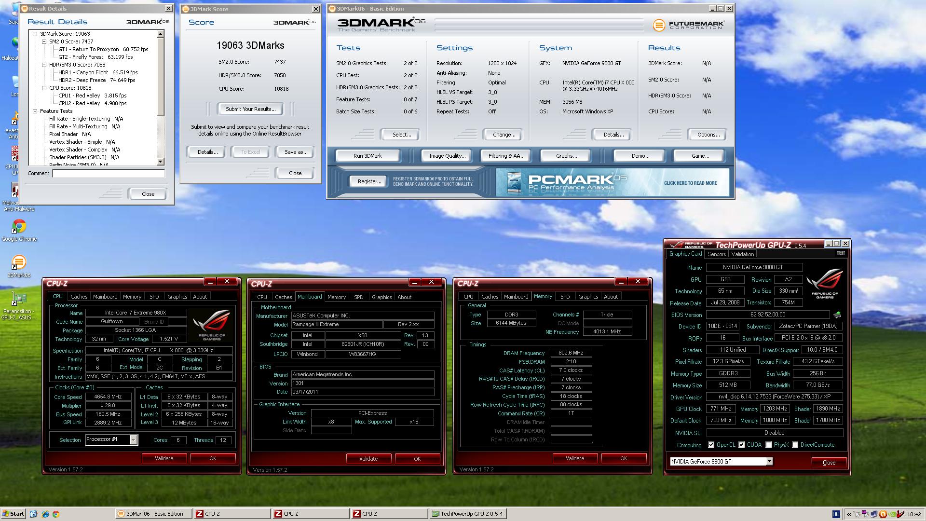Click the Chrome quick launch icon in taskbar
The width and height of the screenshot is (926, 521).
pyautogui.click(x=56, y=514)
